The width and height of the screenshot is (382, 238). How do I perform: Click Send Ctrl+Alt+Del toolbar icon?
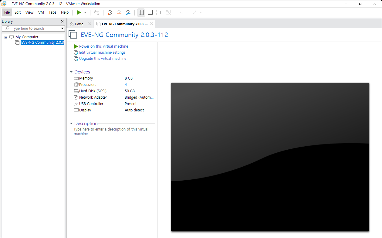click(x=97, y=12)
